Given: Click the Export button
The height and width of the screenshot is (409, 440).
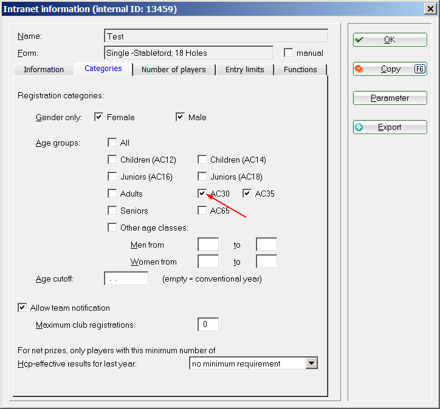Looking at the screenshot, I should (390, 127).
